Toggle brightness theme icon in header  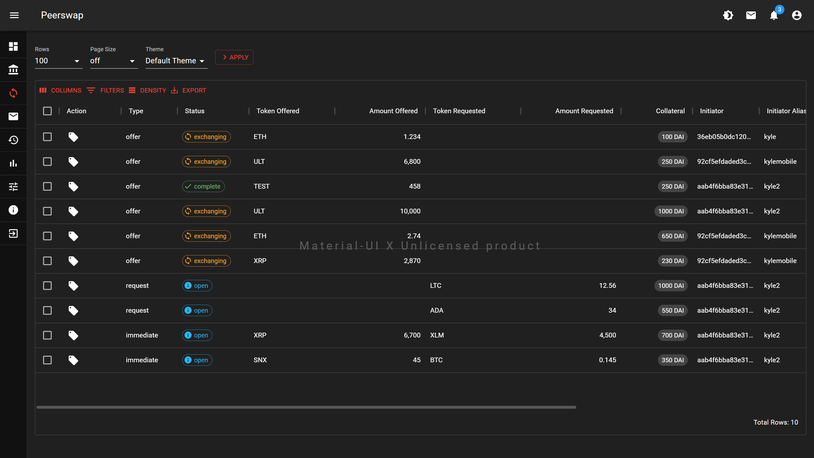coord(728,15)
